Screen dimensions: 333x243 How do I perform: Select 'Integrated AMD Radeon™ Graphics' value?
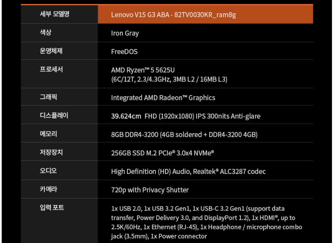tap(163, 98)
